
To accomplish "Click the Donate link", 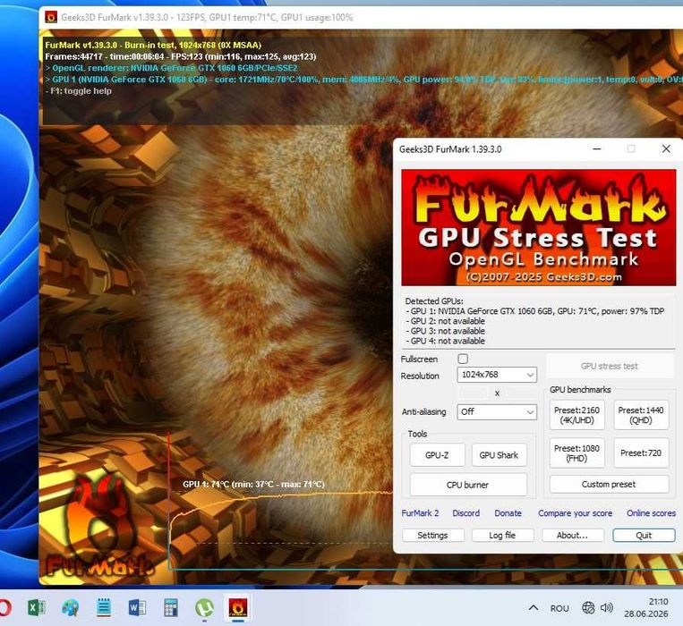I will point(508,513).
